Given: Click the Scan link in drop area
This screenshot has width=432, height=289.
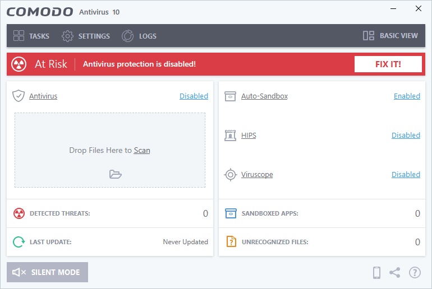Looking at the screenshot, I should pyautogui.click(x=142, y=150).
